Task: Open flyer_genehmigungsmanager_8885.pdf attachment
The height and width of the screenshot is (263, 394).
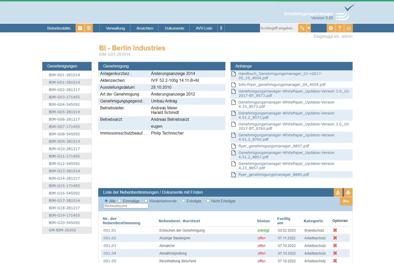Action: [273, 175]
